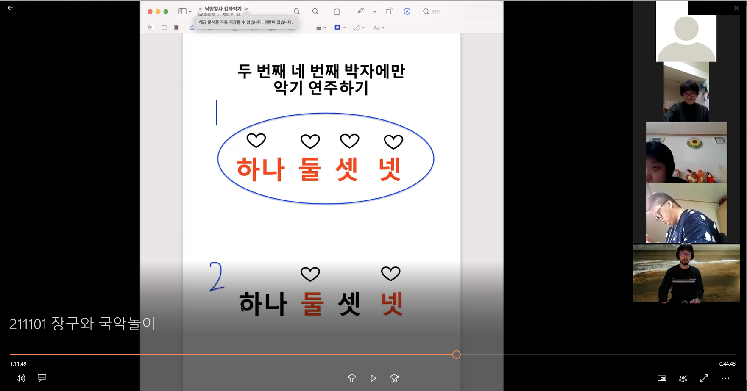Screen dimensions: 747x391
Task: Click the highlight pen icon
Action: pos(360,11)
